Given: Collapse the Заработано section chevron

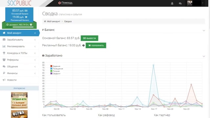Looking at the screenshot, I should (x=204, y=56).
